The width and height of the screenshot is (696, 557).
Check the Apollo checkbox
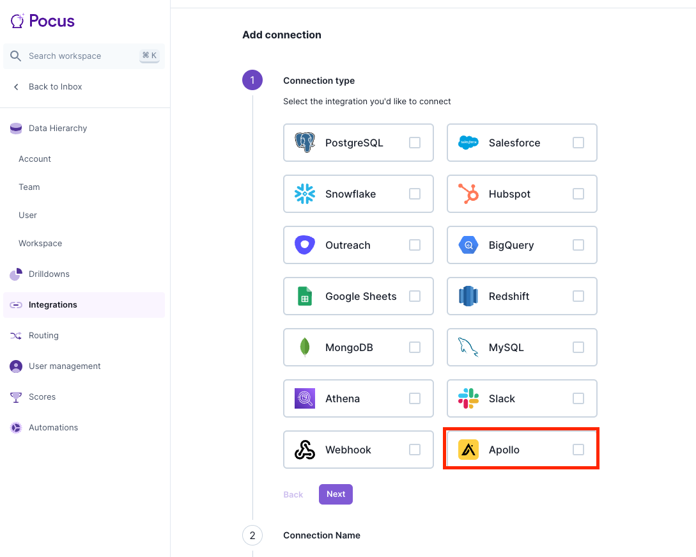578,450
